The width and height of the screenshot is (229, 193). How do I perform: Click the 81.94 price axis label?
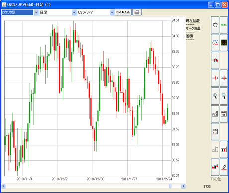pyautogui.click(x=175, y=114)
